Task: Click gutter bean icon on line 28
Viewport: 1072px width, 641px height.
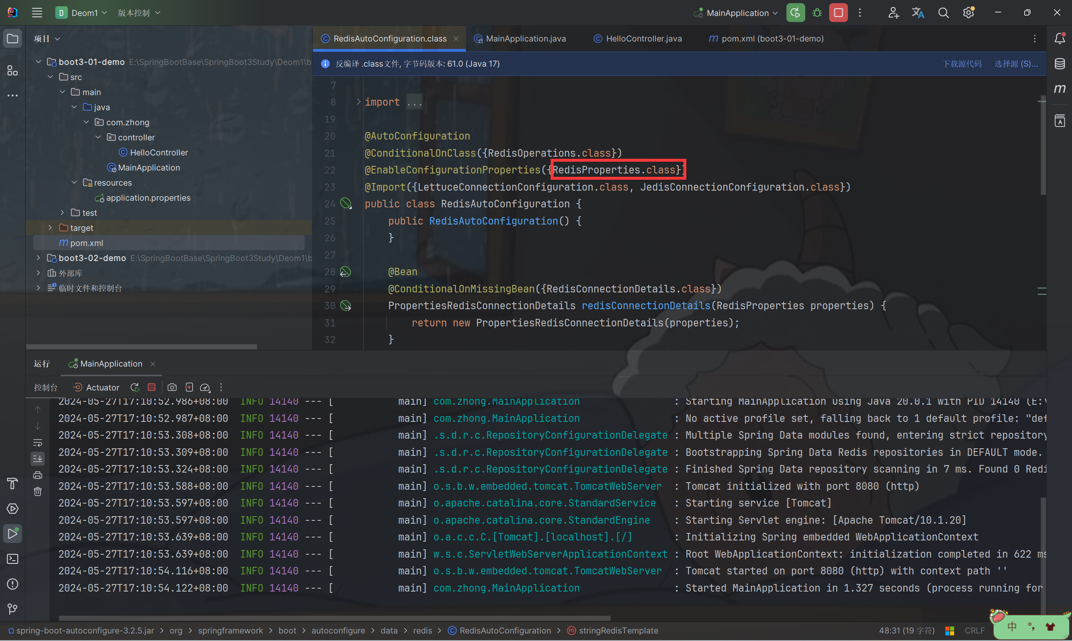Action: pos(345,271)
